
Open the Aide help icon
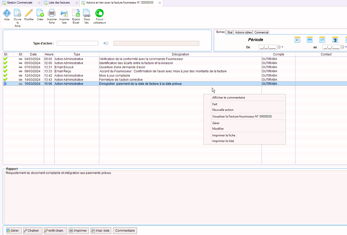(x=7, y=13)
